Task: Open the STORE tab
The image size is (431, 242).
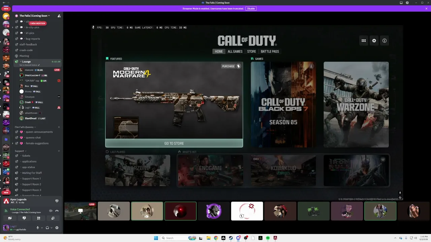Action: point(252,51)
